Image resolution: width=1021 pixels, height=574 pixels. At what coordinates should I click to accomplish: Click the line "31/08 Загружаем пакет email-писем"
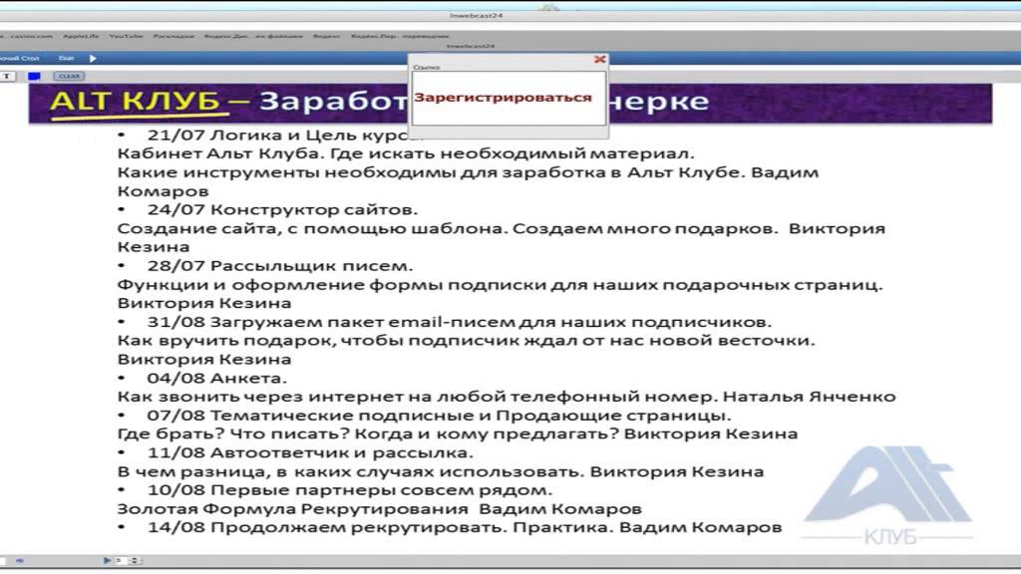click(459, 322)
